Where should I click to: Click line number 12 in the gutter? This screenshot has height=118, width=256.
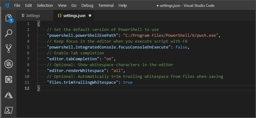click(27, 88)
